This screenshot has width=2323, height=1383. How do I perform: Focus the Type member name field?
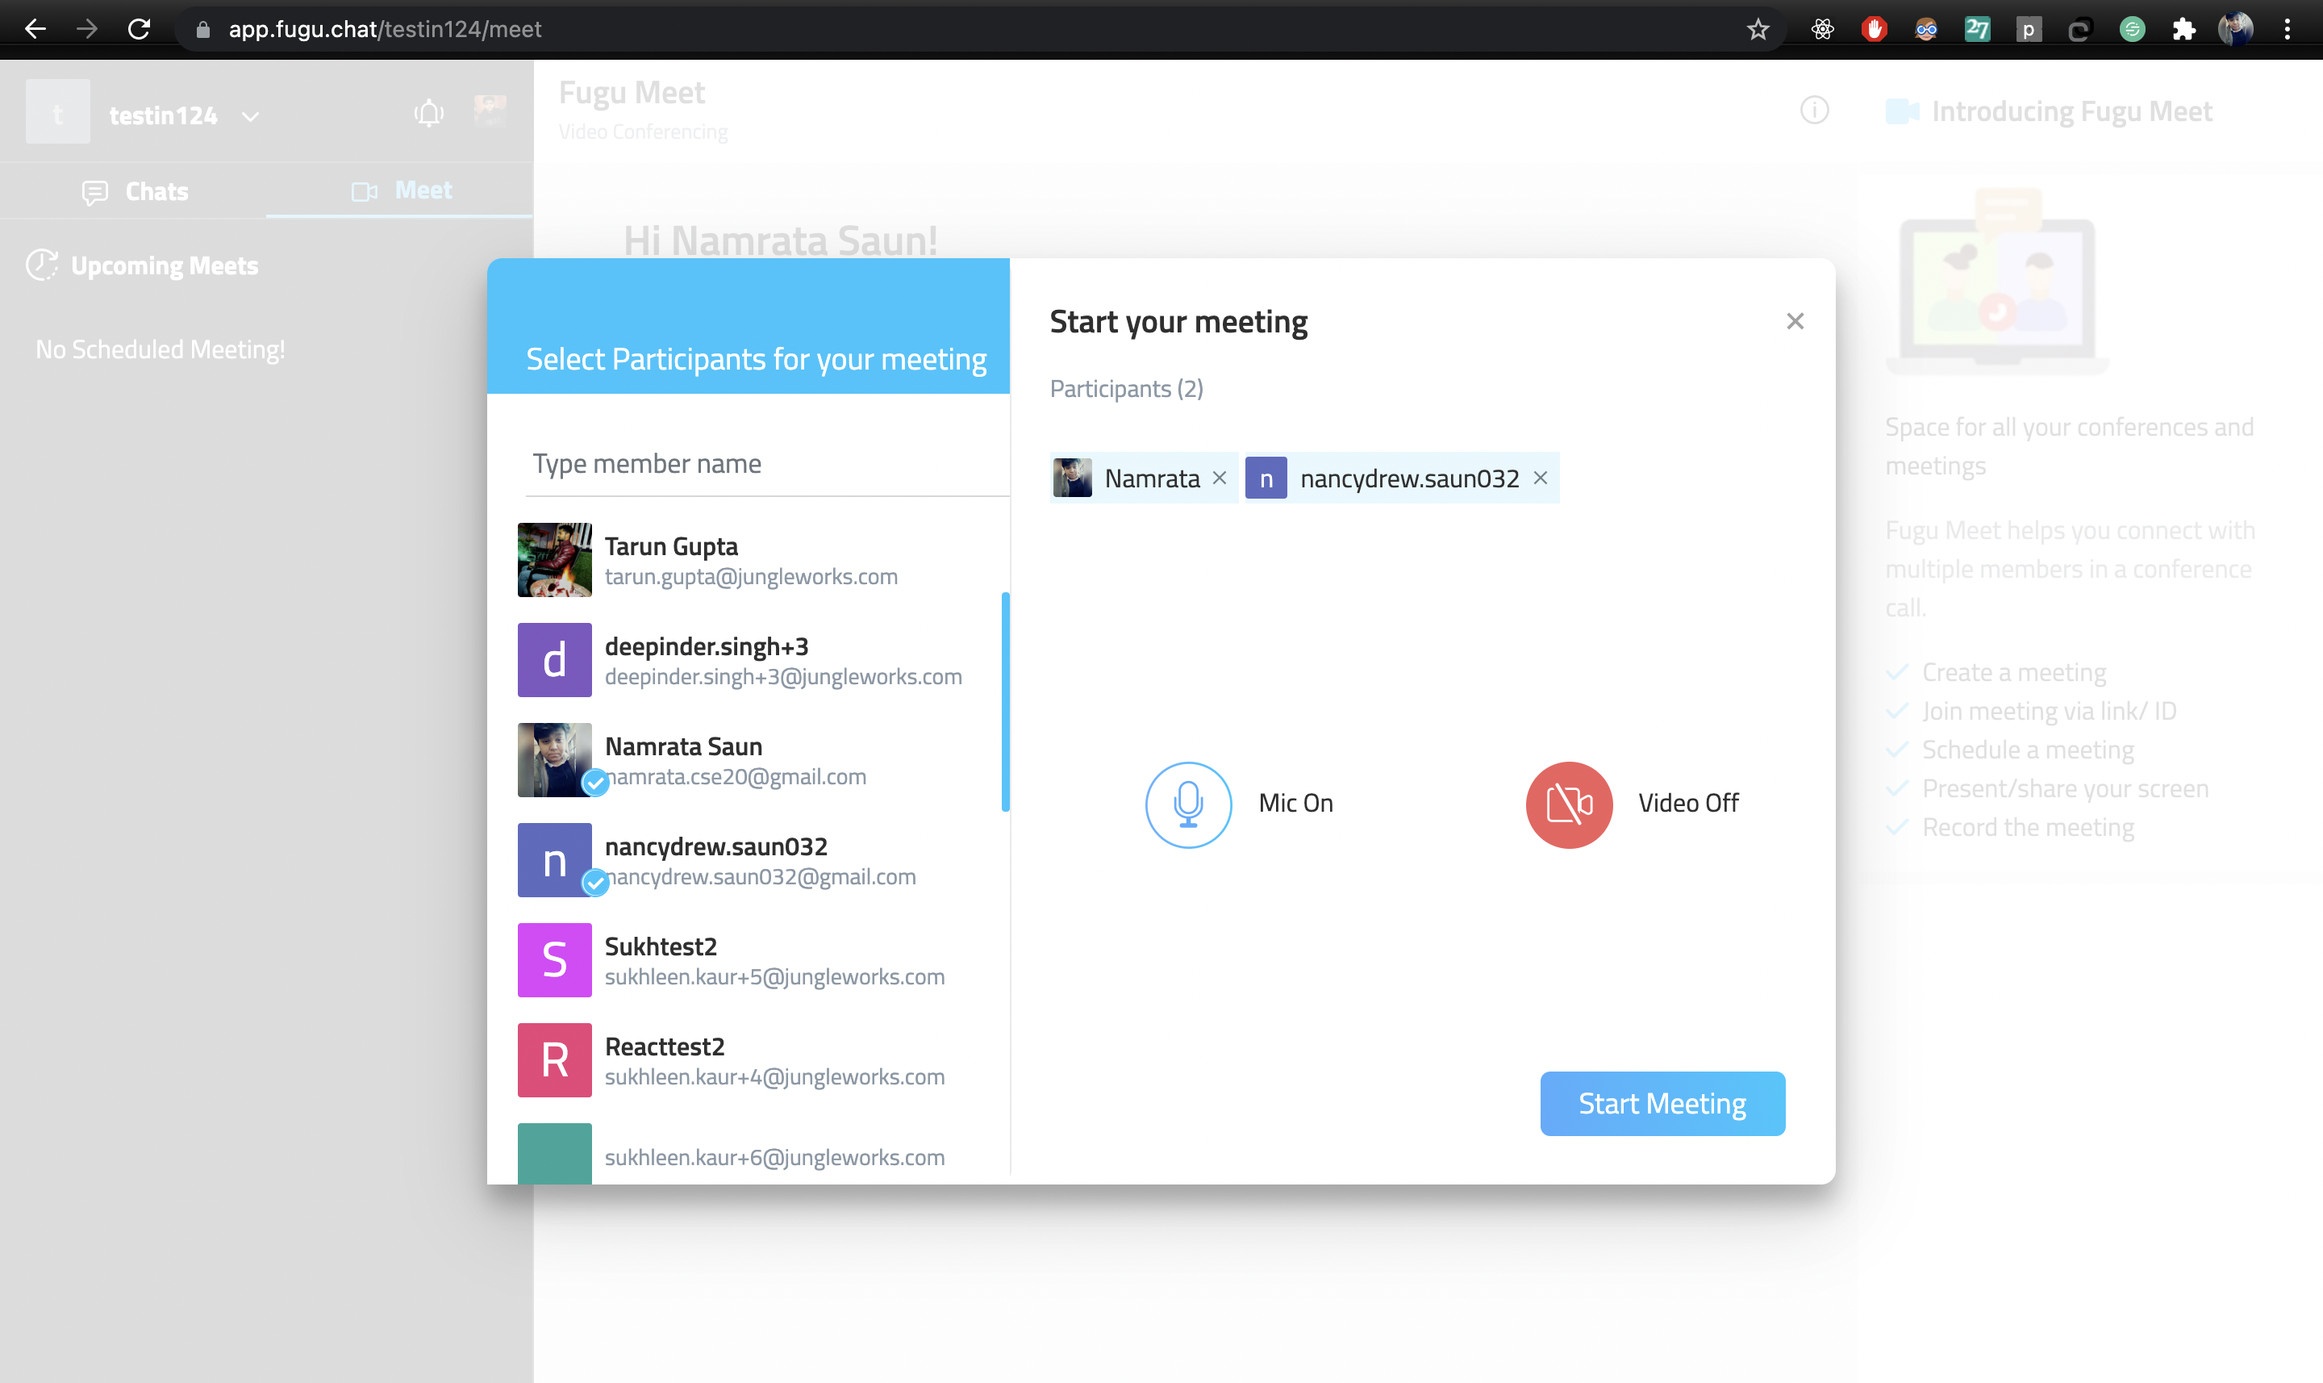pyautogui.click(x=768, y=463)
